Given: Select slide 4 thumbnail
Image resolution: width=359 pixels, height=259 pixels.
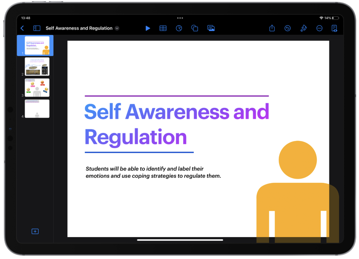Looking at the screenshot, I should point(37,109).
